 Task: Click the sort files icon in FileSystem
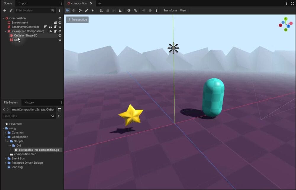coord(59,116)
